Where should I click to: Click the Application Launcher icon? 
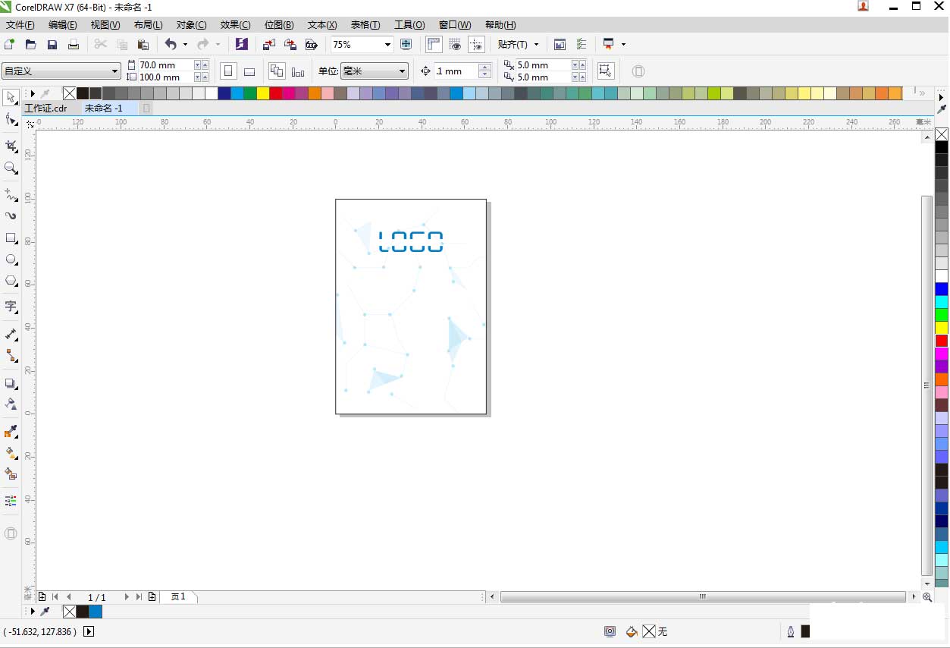point(608,44)
